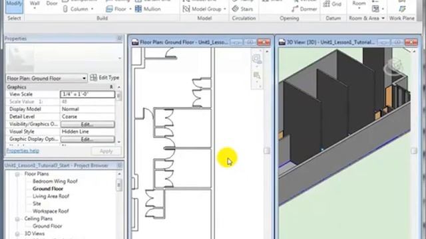The image size is (426, 239).
Task: Click the Grid datum icon
Action: pos(327,4)
